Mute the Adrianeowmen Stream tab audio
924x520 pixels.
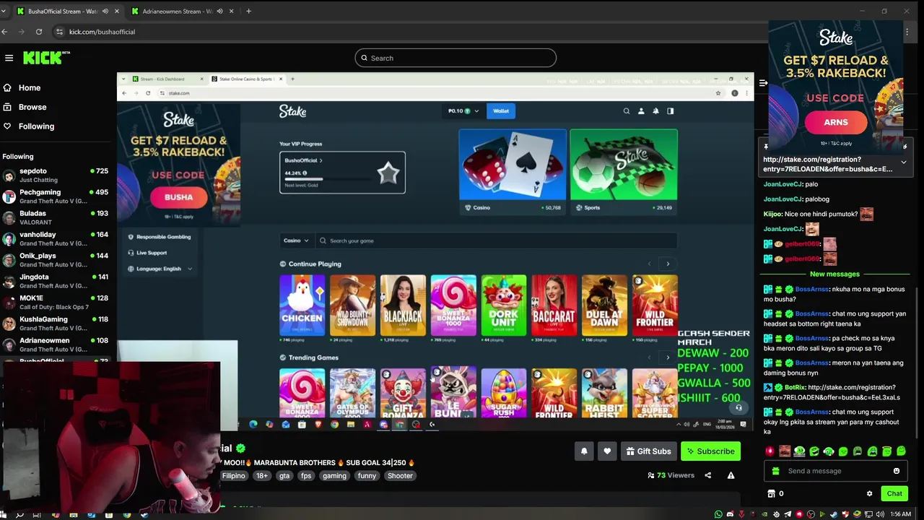220,11
